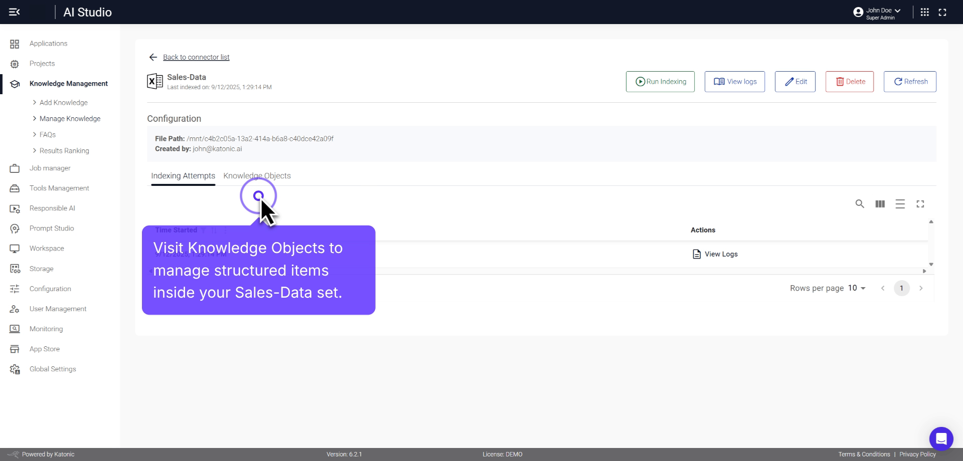
Task: Go Back to connector list
Action: (x=196, y=57)
